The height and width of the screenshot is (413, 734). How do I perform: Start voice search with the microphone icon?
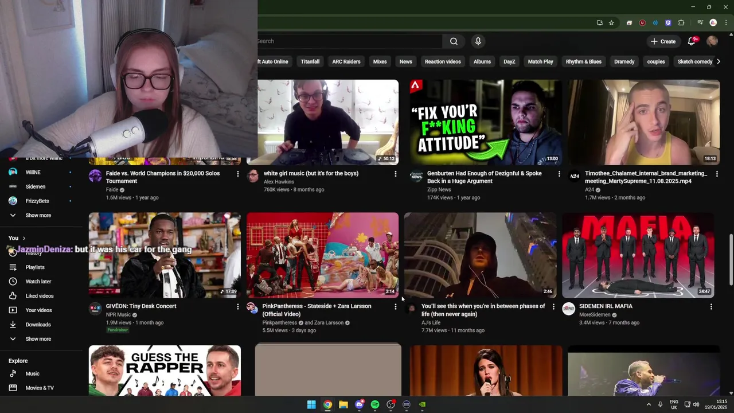pyautogui.click(x=478, y=41)
